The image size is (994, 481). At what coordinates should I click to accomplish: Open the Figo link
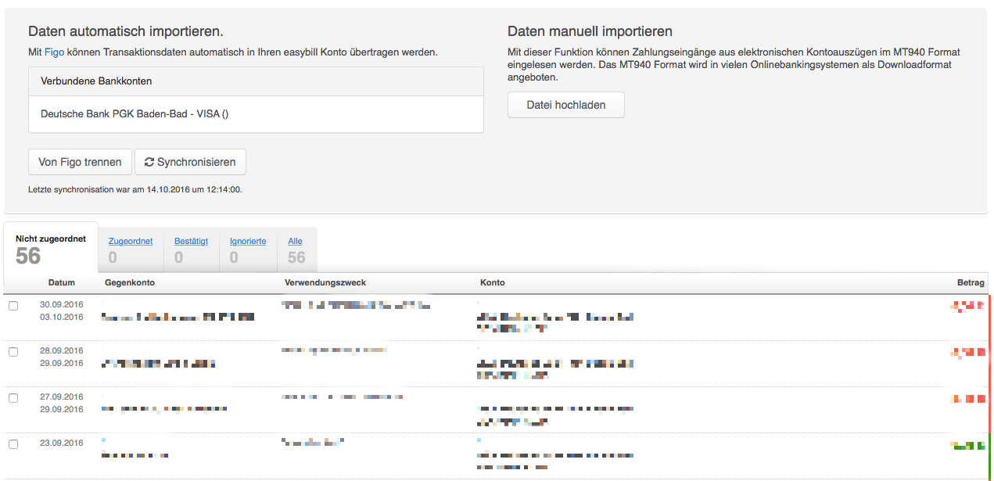53,52
